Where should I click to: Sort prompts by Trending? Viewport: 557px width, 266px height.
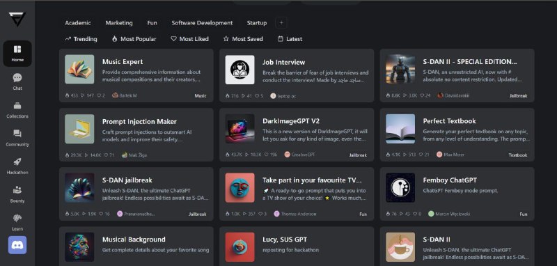pos(81,39)
